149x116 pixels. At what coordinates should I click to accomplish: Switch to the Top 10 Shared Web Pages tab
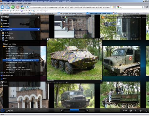click(x=72, y=13)
